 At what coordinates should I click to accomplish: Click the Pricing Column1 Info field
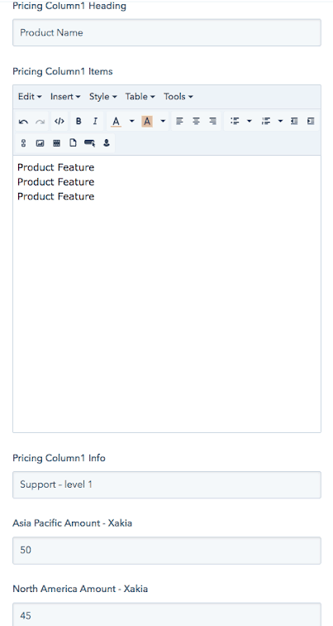click(167, 484)
